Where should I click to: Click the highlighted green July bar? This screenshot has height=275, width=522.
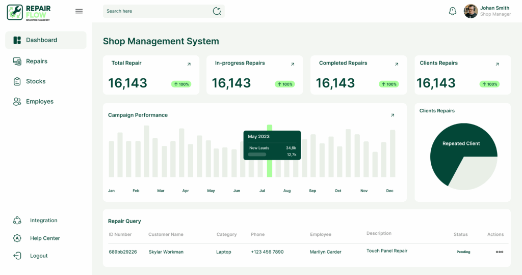point(270,168)
